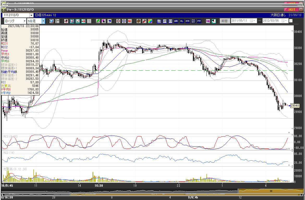305x200 pixels.
Task: Click the eraser tool icon
Action: (x=109, y=21)
